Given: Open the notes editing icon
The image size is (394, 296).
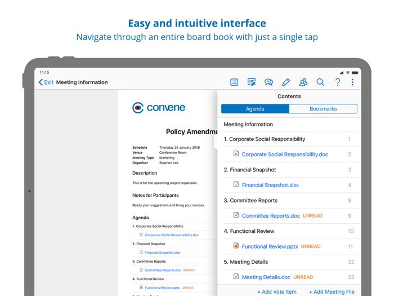Looking at the screenshot, I should pyautogui.click(x=252, y=82).
